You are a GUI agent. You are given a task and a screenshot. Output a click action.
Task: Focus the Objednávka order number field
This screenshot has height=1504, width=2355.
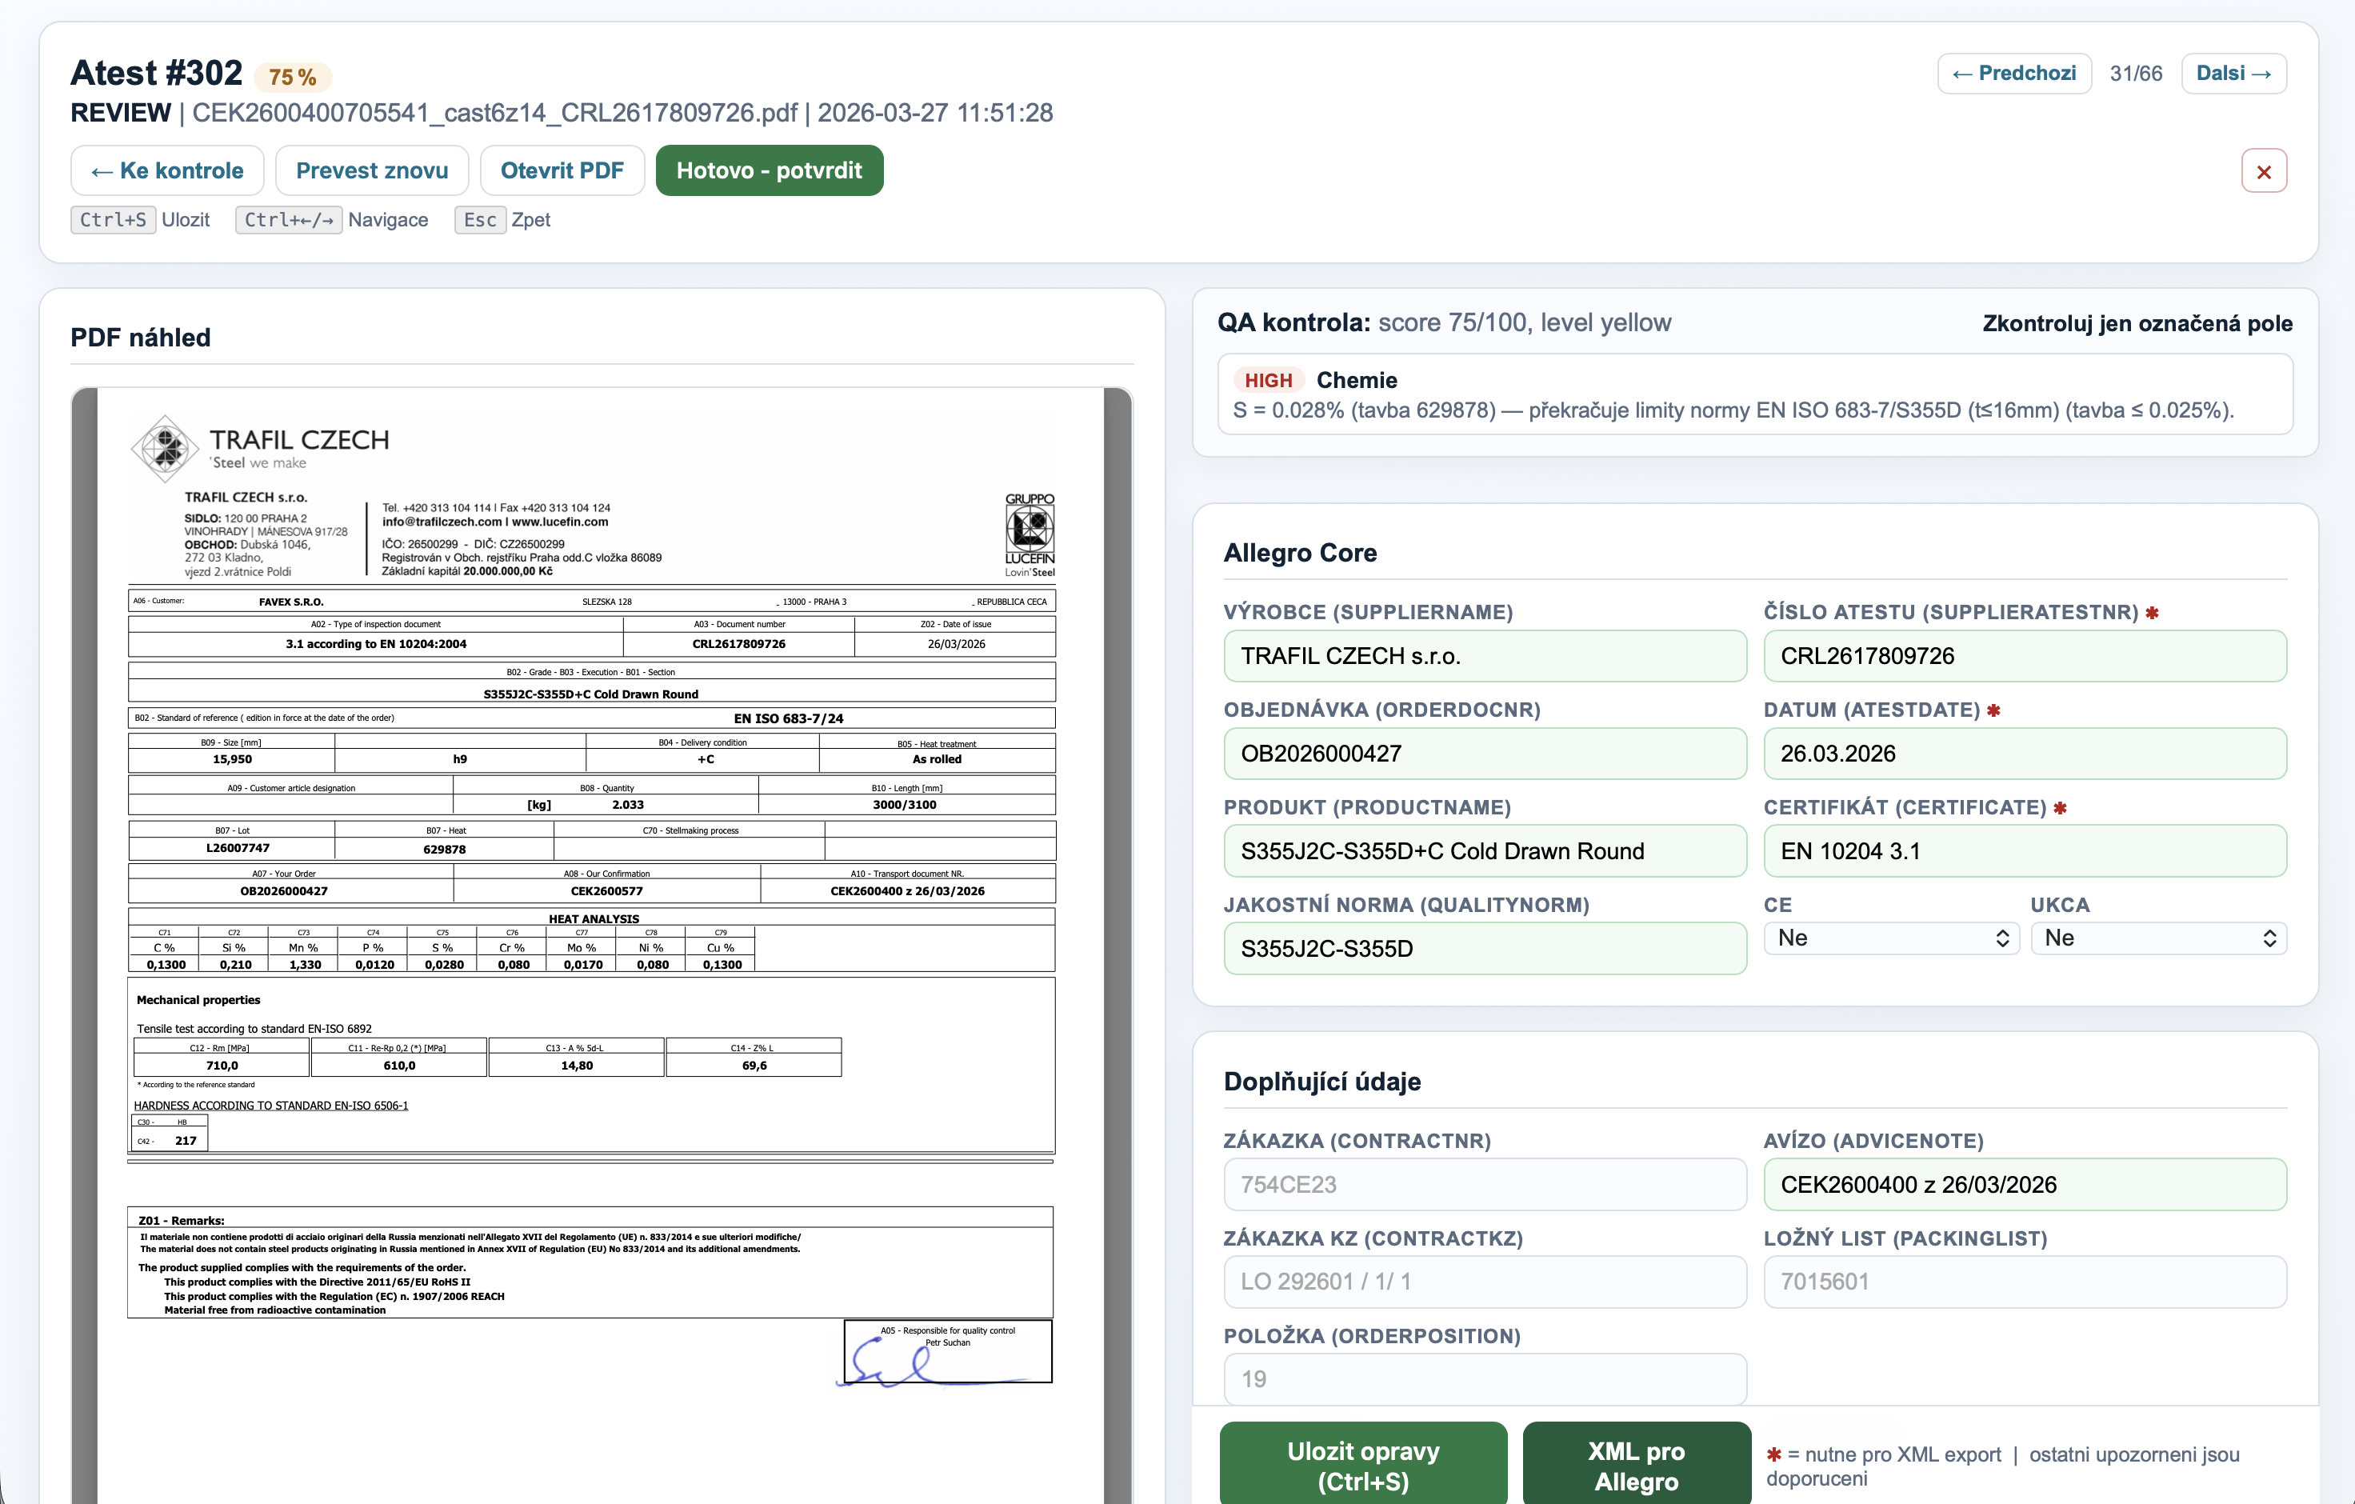(x=1484, y=754)
